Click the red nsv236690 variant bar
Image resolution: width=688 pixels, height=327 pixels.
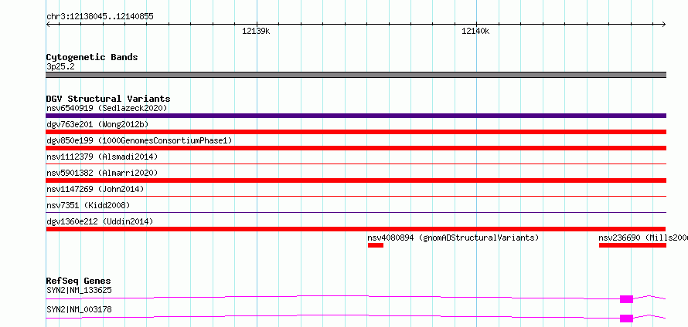click(x=632, y=245)
